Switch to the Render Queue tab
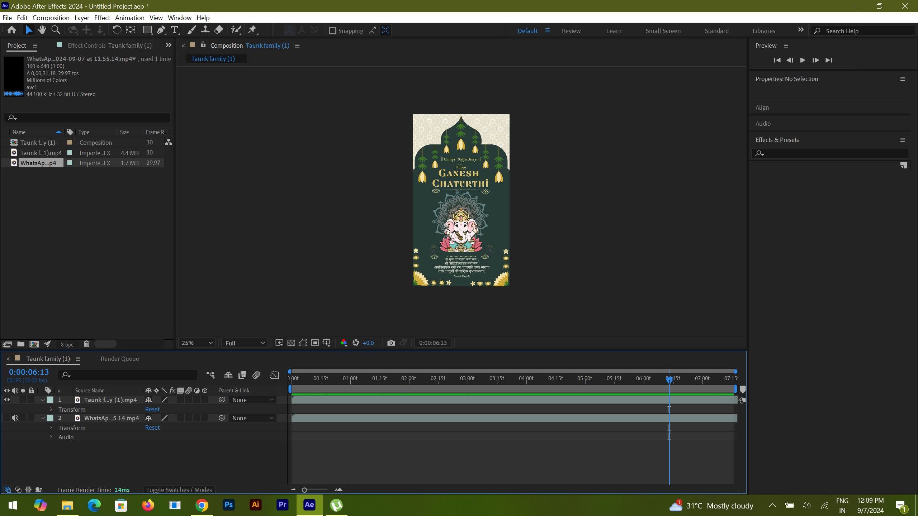This screenshot has height=516, width=918. pos(120,359)
